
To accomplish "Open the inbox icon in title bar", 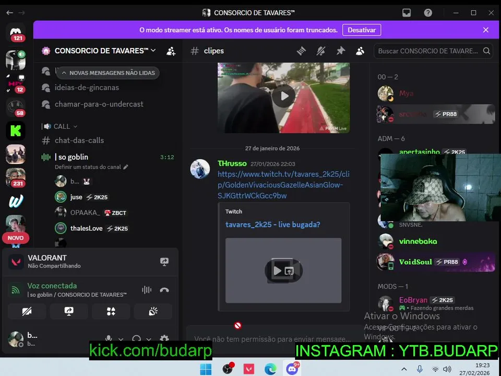I will 407,13.
